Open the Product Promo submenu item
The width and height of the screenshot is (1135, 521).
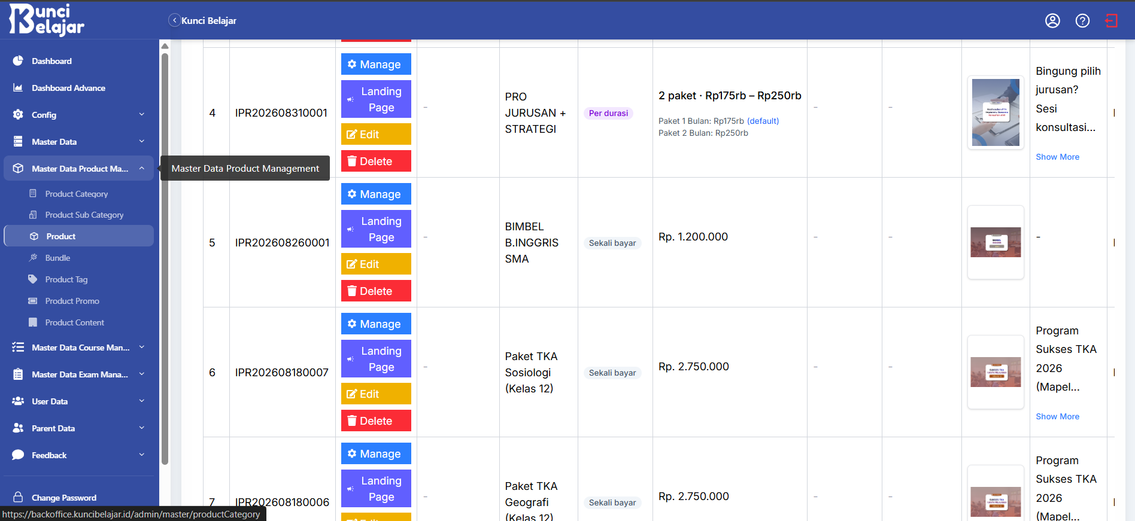tap(78, 301)
